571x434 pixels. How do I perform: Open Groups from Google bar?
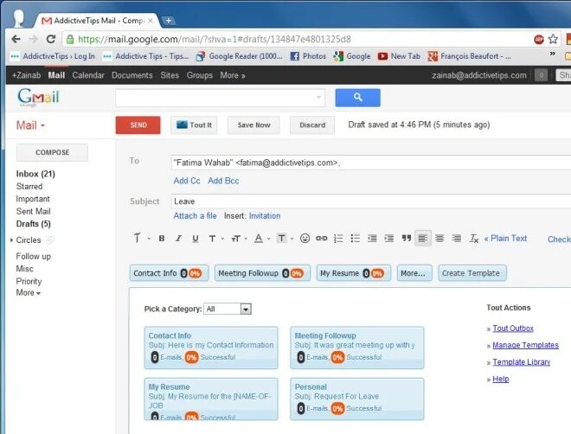coord(200,75)
